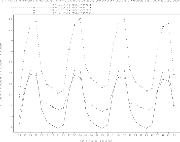Click x-axis tick label 48
Image resolution: width=180 pixels, height=142 pixels.
[x=108, y=135]
